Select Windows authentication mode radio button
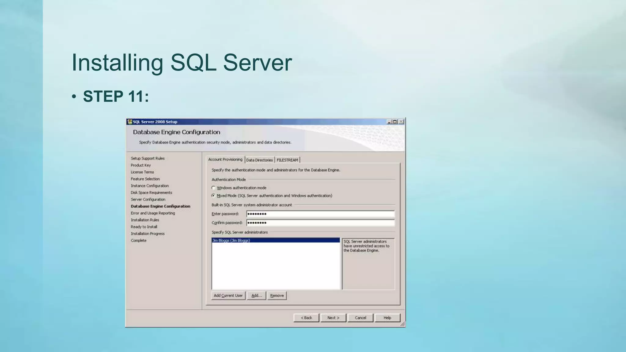This screenshot has width=626, height=352. point(213,188)
